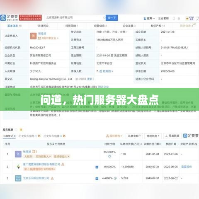Open legal representative 张佳旭 name link

pos(42,34)
